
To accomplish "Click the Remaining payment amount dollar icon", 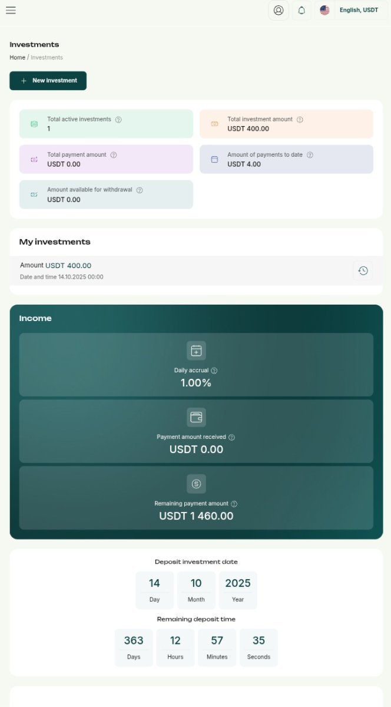I will 196,484.
